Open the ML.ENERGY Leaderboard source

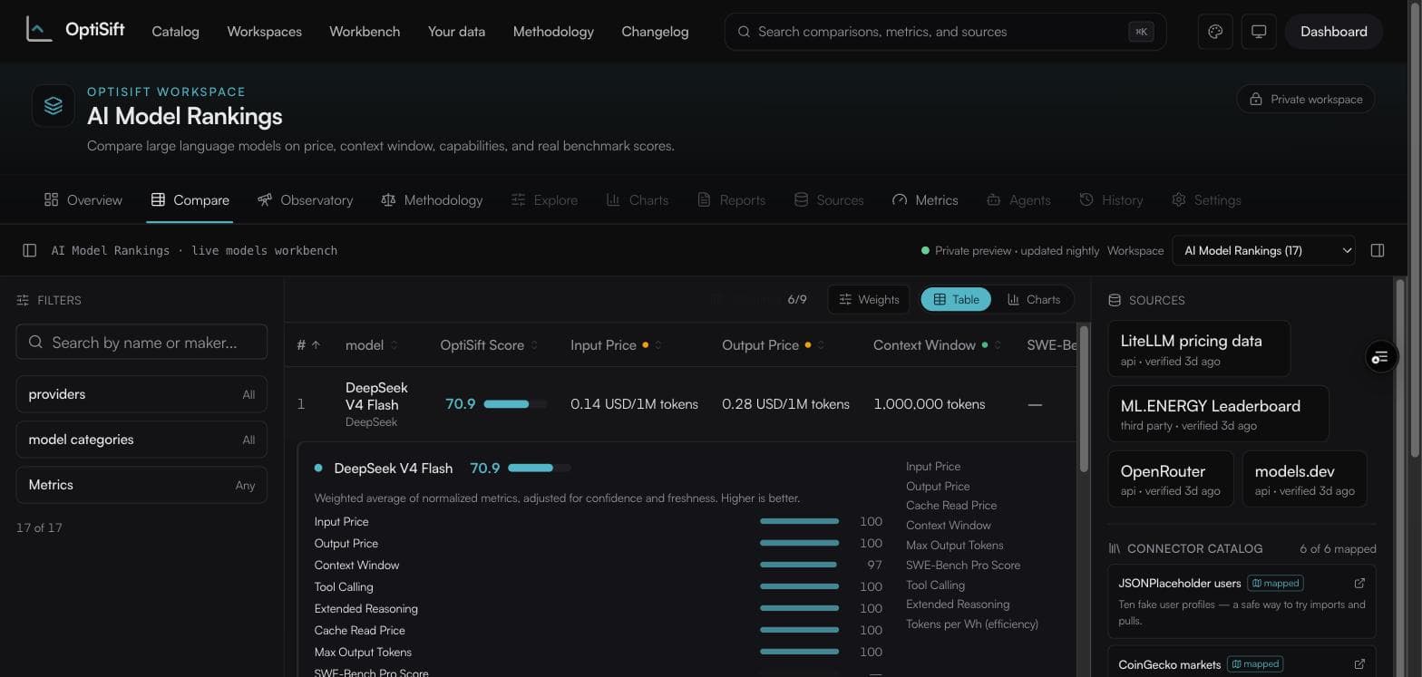pos(1218,414)
